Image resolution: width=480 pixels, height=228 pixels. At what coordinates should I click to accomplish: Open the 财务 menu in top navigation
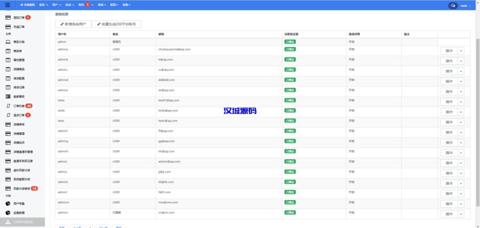point(83,5)
